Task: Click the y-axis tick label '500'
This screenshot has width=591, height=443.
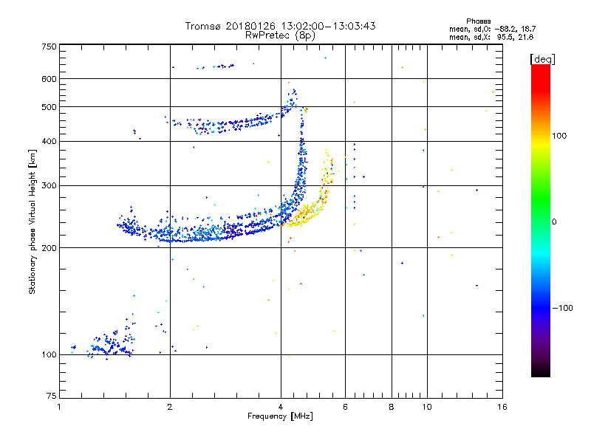Action: tap(49, 107)
